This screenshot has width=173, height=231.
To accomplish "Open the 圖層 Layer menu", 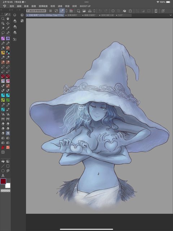I will coord(34,6).
